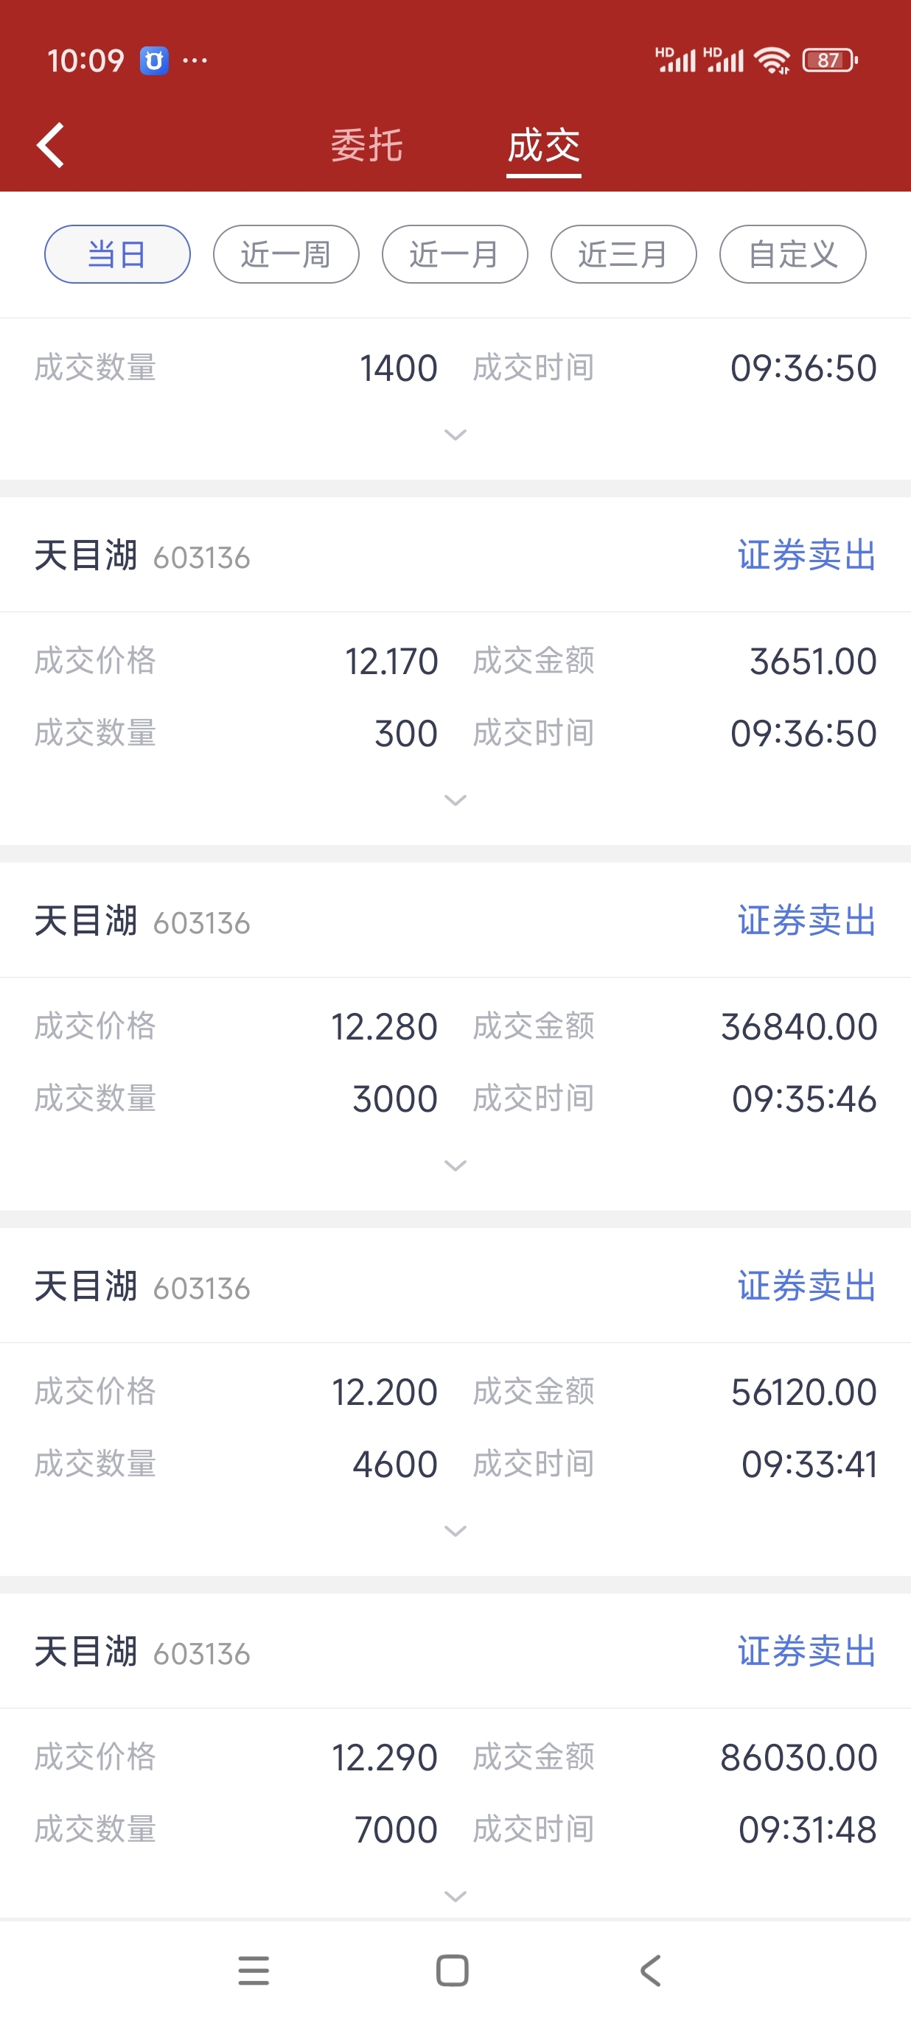The image size is (911, 2026).
Task: Tap the back arrow in the red header
Action: [x=50, y=145]
